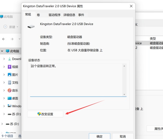Open recent locations dropdown in Explorer

click(19, 39)
